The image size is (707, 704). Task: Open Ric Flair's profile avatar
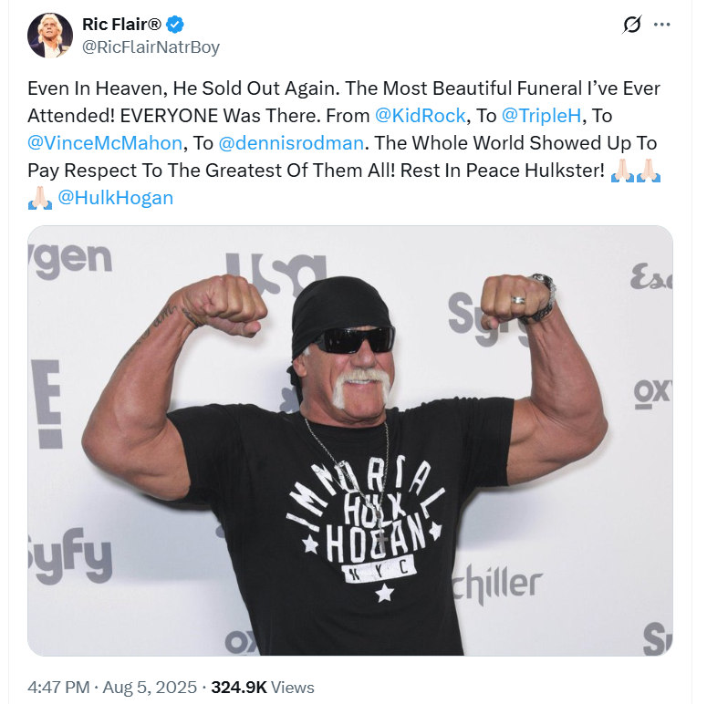pos(50,36)
